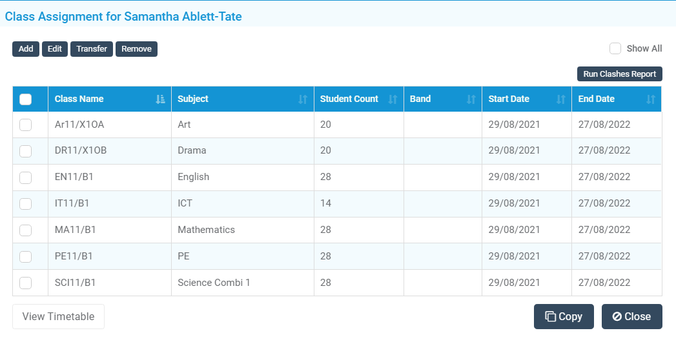Click End Date sort arrows icon

(x=651, y=99)
